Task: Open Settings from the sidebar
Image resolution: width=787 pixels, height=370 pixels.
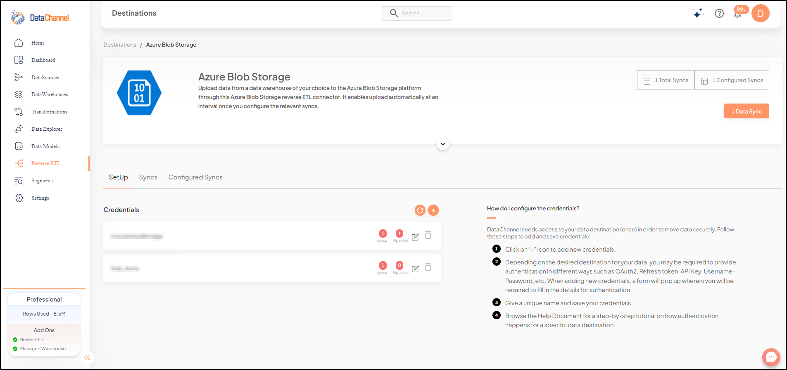Action: click(40, 198)
